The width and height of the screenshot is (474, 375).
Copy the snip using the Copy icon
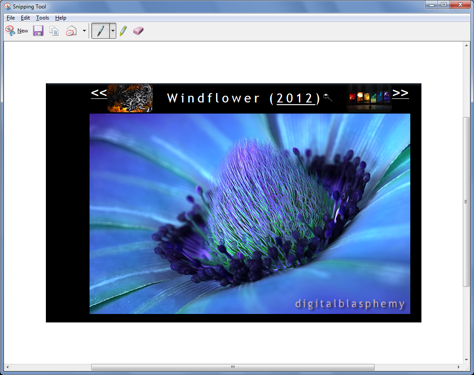tap(54, 31)
